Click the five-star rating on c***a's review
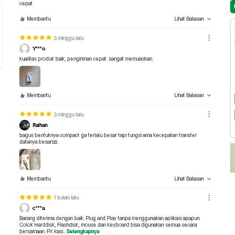This screenshot has height=235, width=235. (x=36, y=197)
